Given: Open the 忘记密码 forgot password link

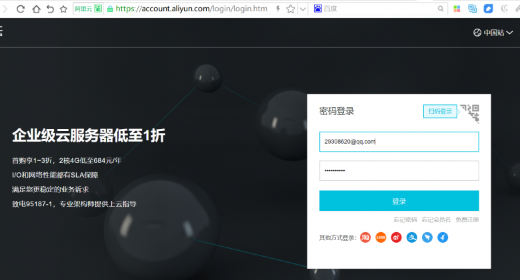Looking at the screenshot, I should (405, 219).
